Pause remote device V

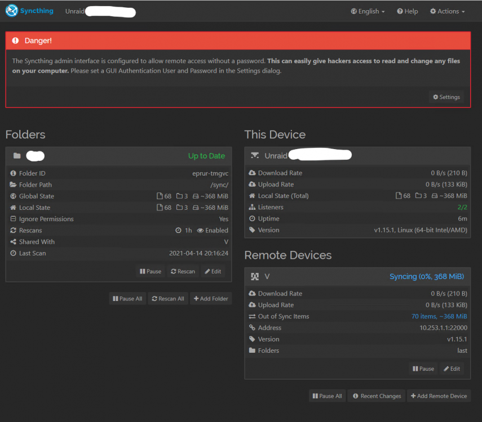[x=423, y=369]
